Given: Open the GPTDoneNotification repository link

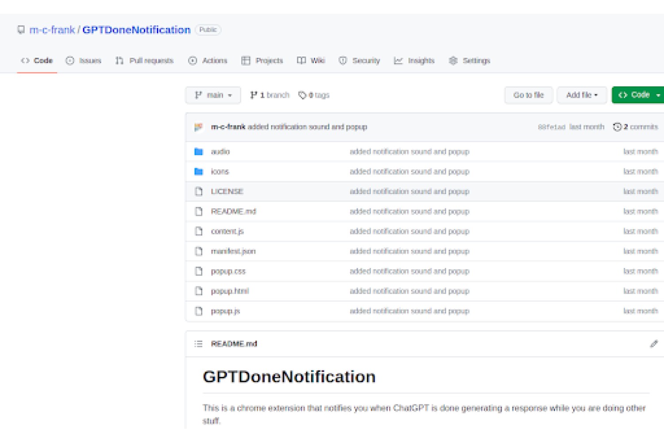Looking at the screenshot, I should [x=136, y=30].
